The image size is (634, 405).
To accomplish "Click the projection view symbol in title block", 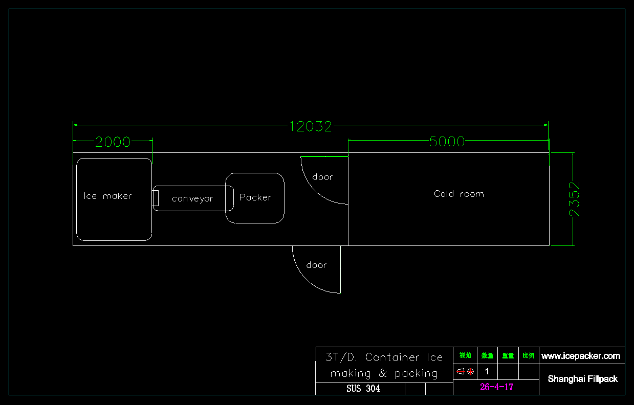I will tap(465, 372).
